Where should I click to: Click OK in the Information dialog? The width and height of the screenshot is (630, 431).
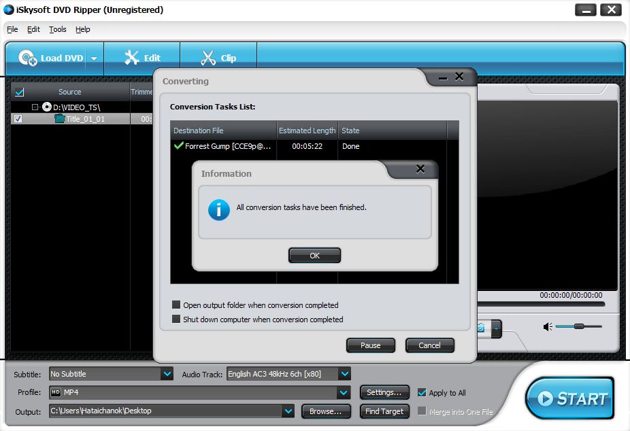click(314, 255)
